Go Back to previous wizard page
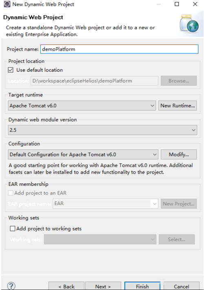This screenshot has height=290, width=204. 67,286
